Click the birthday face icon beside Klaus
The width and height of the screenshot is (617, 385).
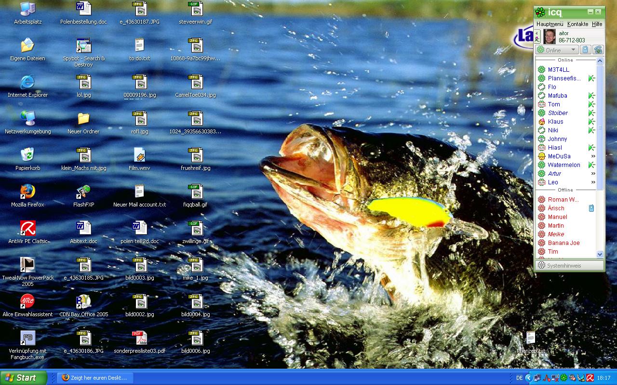tap(541, 122)
